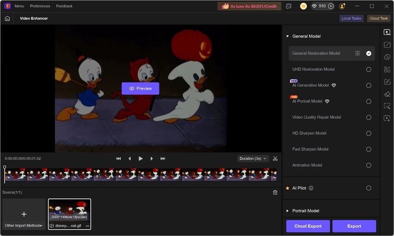Click the Preview button
Viewport: 394px width, 236px height.
point(141,88)
